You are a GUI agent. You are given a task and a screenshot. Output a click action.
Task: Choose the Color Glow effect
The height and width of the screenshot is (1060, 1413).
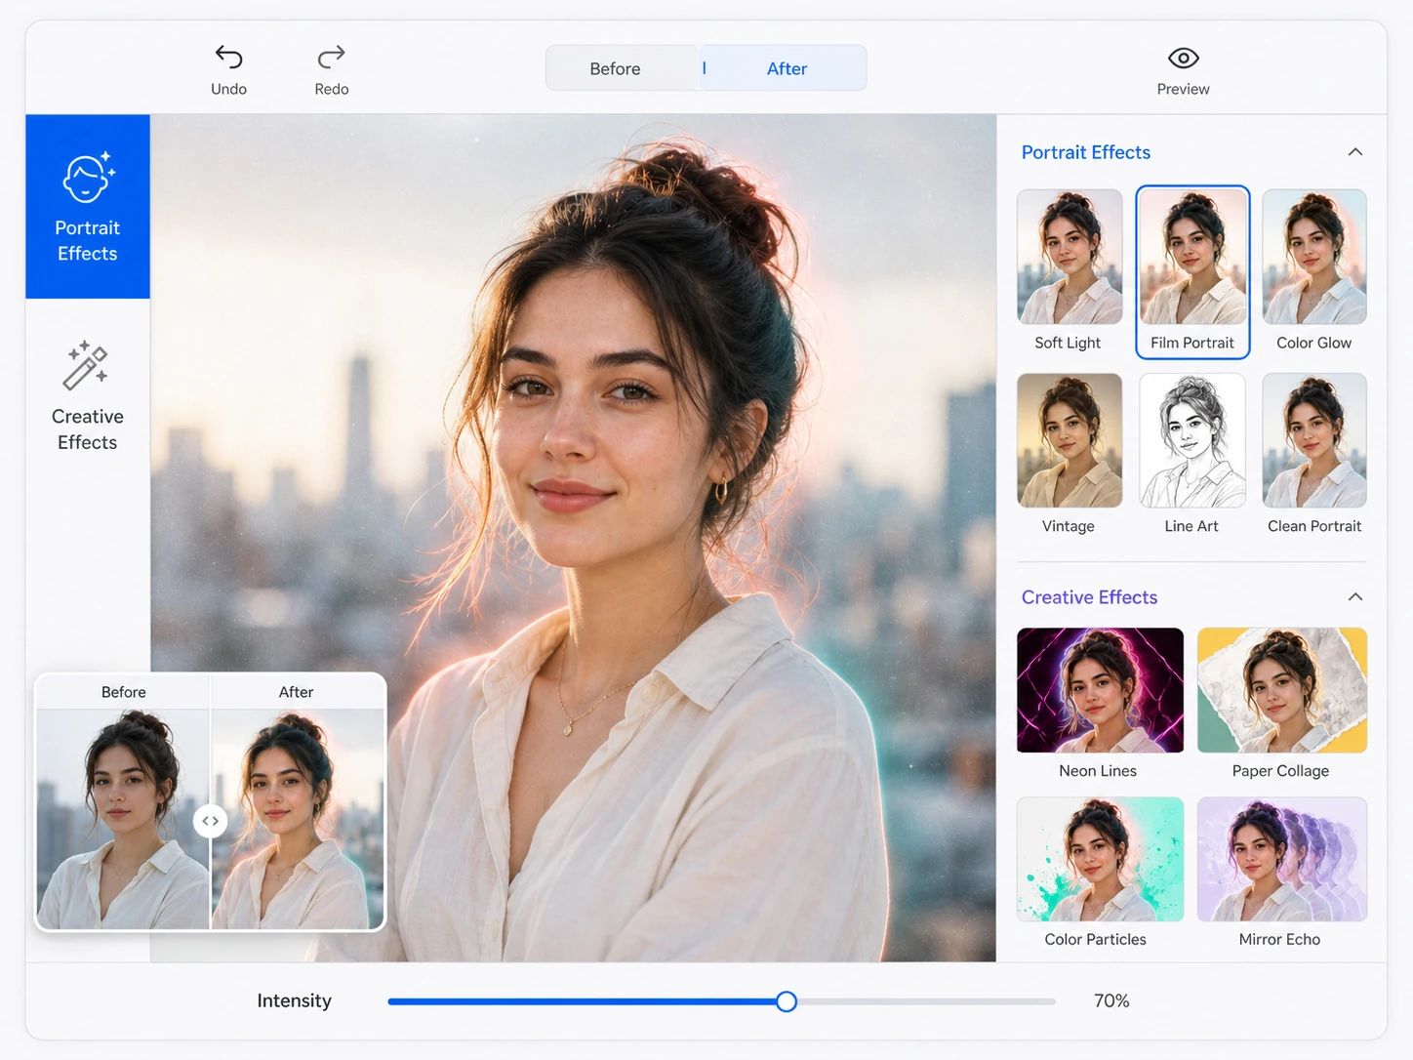tap(1313, 270)
